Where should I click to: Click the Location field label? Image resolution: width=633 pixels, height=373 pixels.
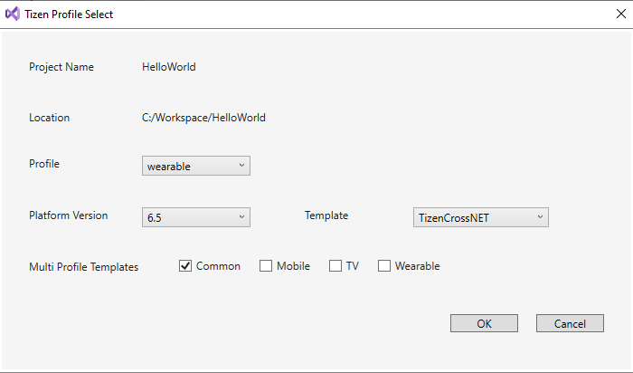click(49, 118)
